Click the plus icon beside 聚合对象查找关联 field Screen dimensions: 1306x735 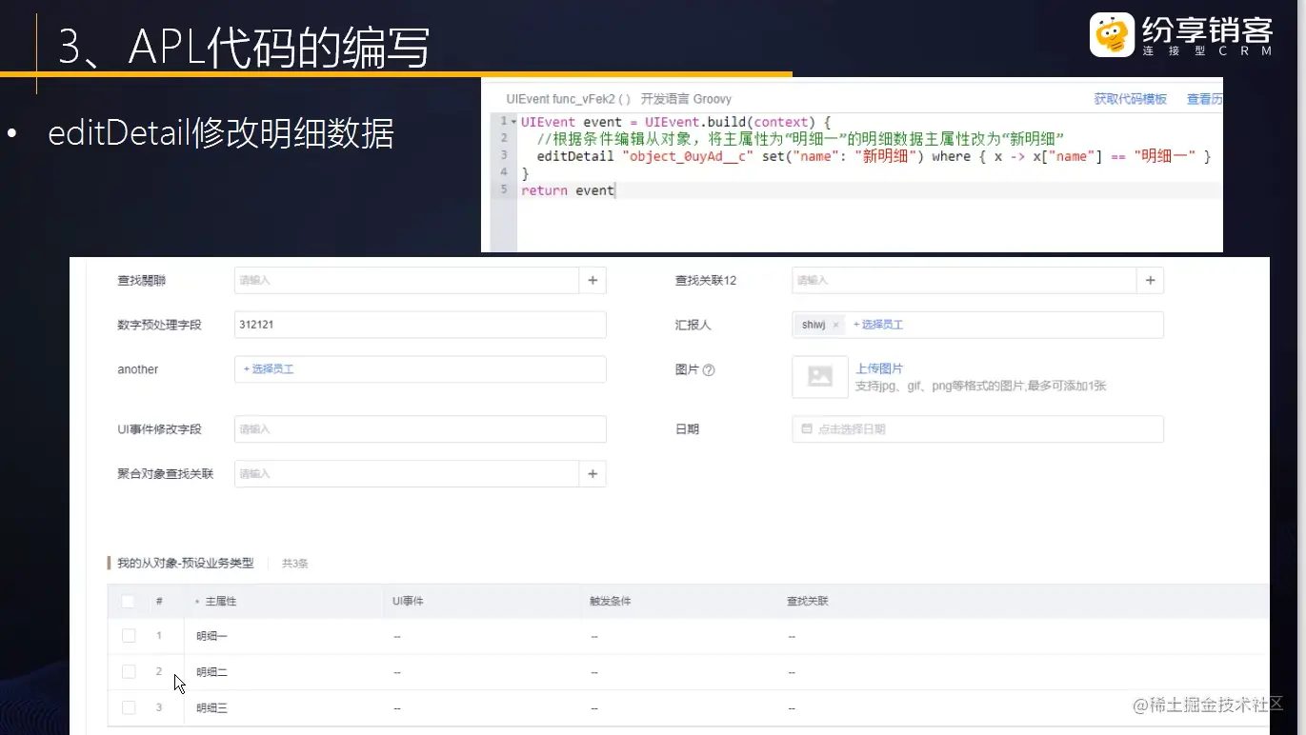(x=593, y=474)
